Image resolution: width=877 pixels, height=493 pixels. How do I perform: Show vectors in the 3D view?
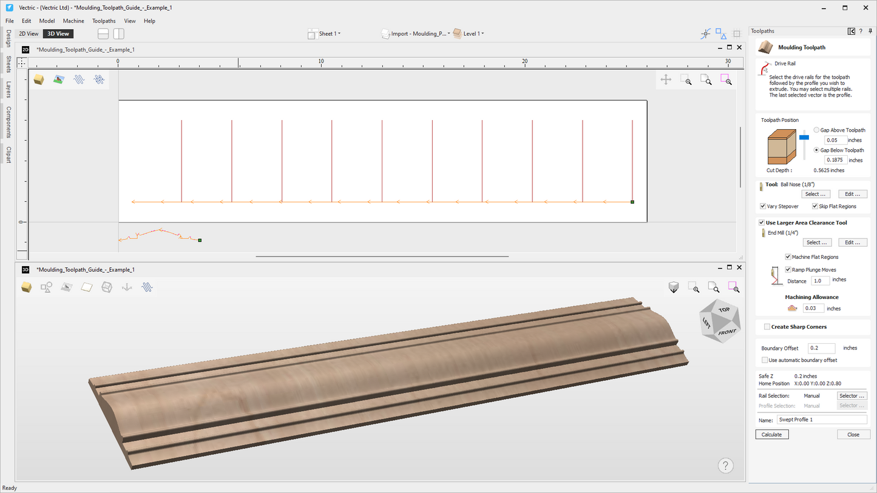click(46, 287)
